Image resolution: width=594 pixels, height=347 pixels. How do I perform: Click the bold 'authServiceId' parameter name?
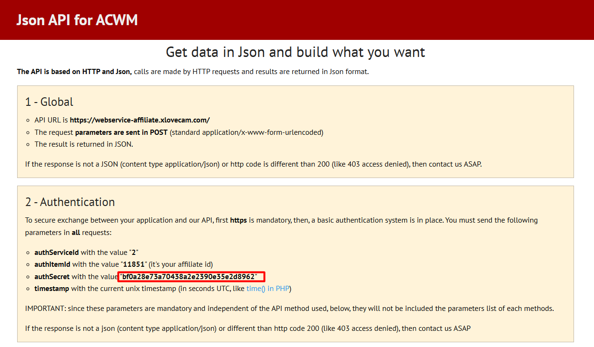click(56, 252)
